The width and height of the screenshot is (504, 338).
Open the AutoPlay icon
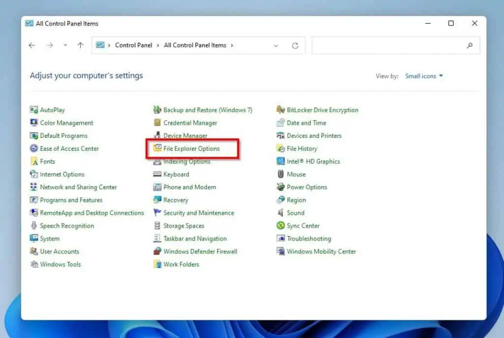pos(34,110)
